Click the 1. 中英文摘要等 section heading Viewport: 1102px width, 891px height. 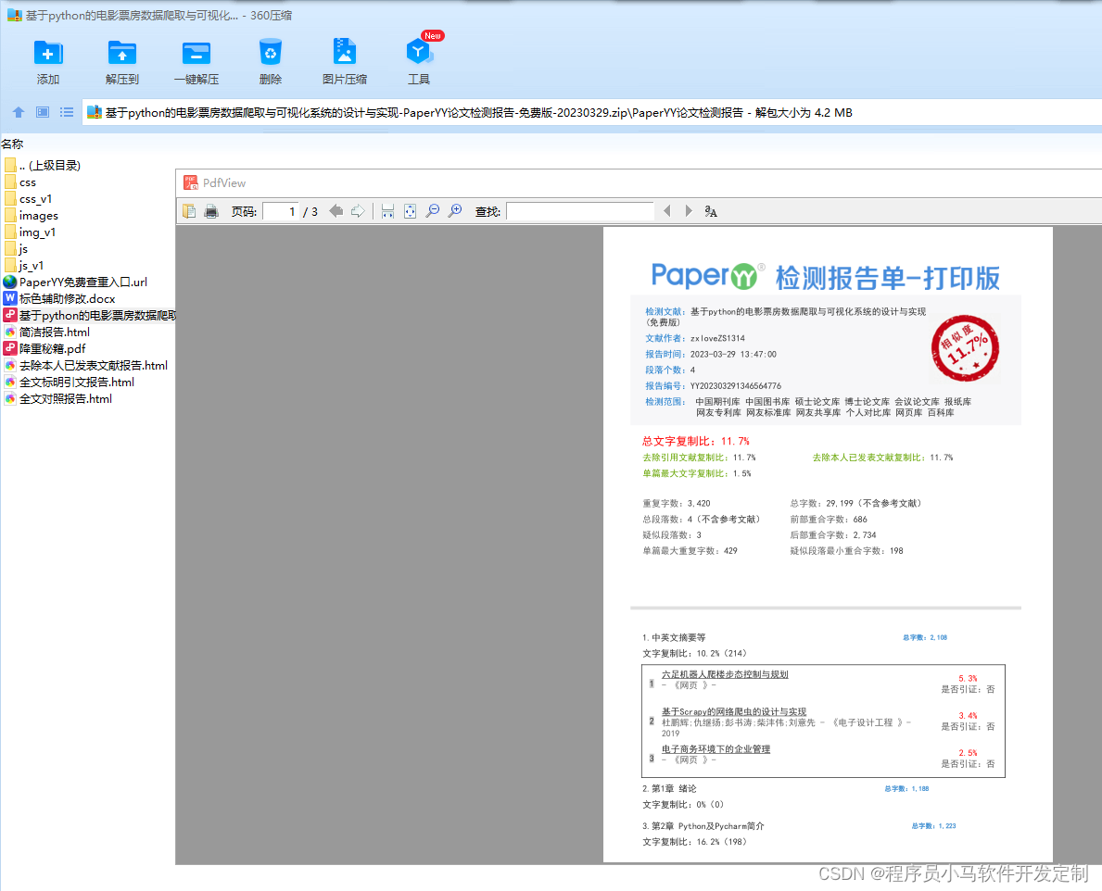click(x=673, y=637)
